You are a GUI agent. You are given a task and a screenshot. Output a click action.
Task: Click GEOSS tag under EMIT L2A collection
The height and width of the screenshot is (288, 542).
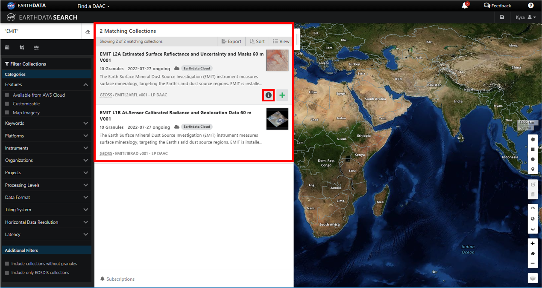coord(106,95)
